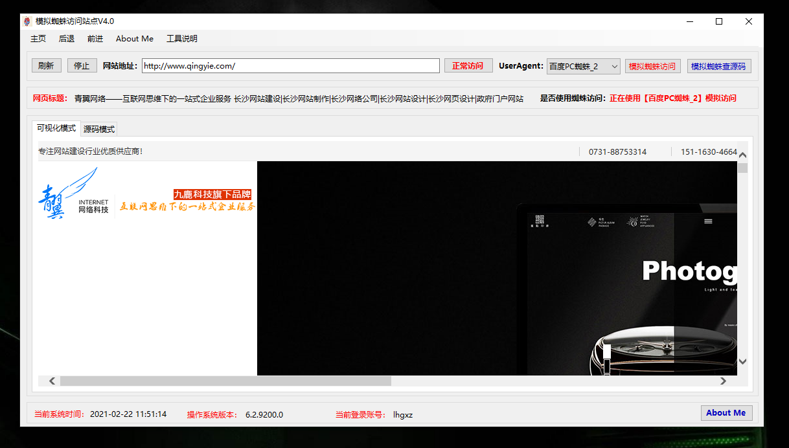
Task: Select the 可视化模式 tab
Action: pyautogui.click(x=56, y=128)
